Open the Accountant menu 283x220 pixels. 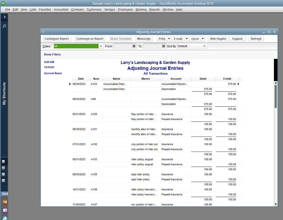pos(61,9)
